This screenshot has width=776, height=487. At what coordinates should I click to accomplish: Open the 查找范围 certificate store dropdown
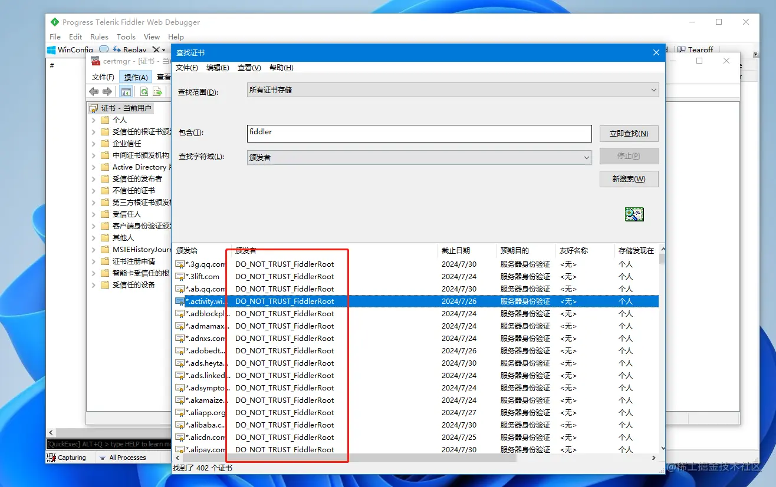point(453,90)
